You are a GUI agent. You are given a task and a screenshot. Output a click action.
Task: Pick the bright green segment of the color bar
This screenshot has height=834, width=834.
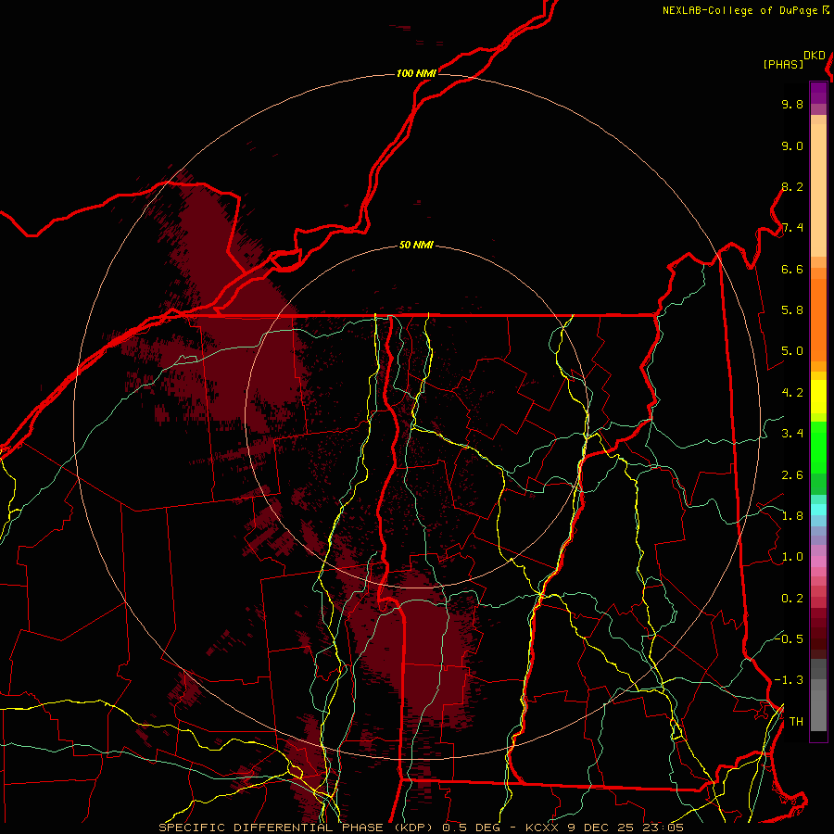818,447
